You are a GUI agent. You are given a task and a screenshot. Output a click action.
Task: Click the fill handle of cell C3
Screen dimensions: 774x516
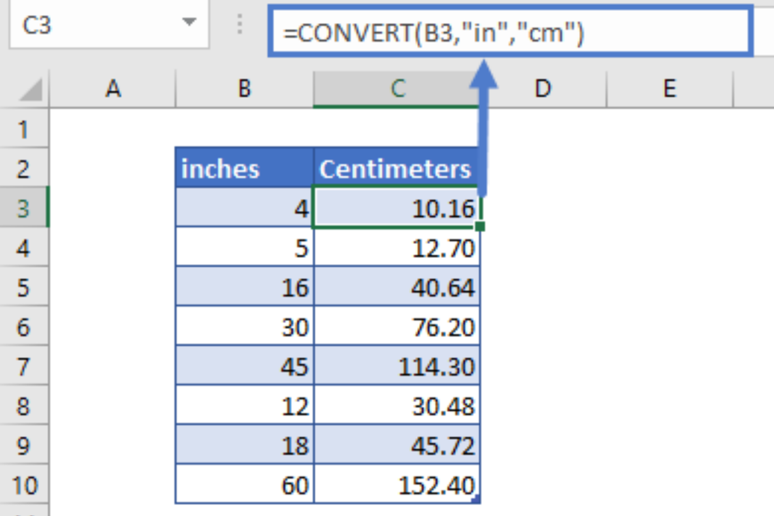[x=480, y=227]
